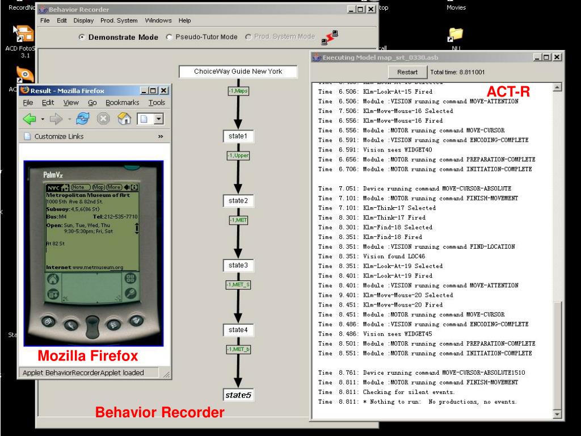Open yellow folder shortcut on the desktop
Screen dimensions: 581x436
coord(456,36)
